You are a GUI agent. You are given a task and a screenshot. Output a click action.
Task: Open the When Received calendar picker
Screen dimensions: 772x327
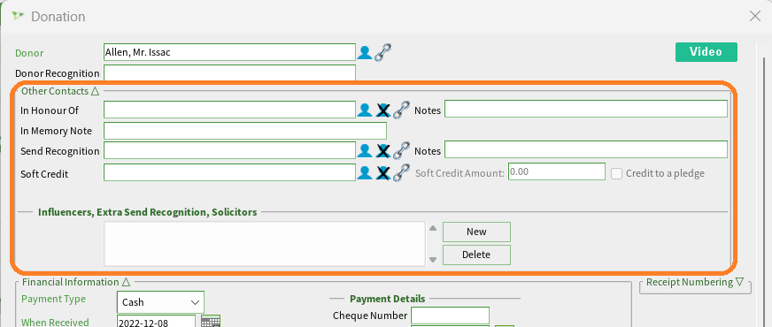(211, 322)
